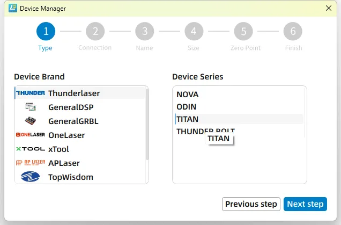Go to step 2 Connection
341x225 pixels.
95,31
